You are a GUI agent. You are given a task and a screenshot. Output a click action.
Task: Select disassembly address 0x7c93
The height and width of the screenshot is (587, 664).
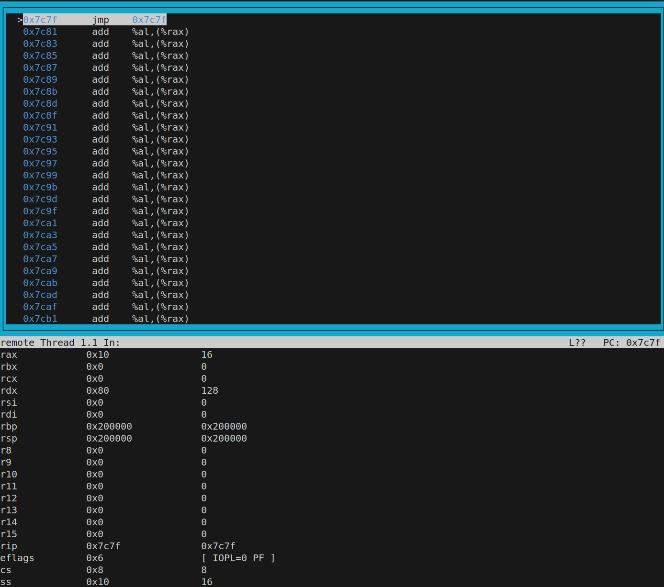(40, 139)
